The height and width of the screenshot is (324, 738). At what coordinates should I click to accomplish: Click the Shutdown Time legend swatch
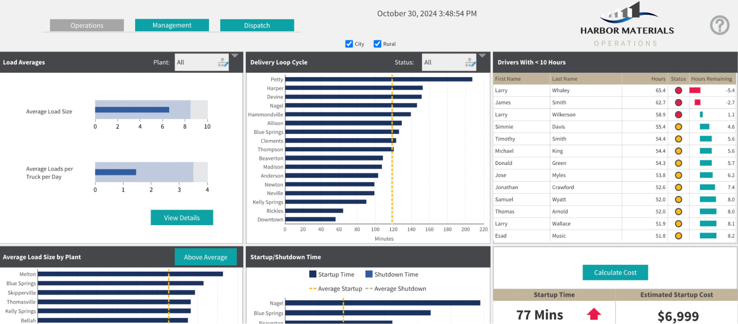(369, 274)
